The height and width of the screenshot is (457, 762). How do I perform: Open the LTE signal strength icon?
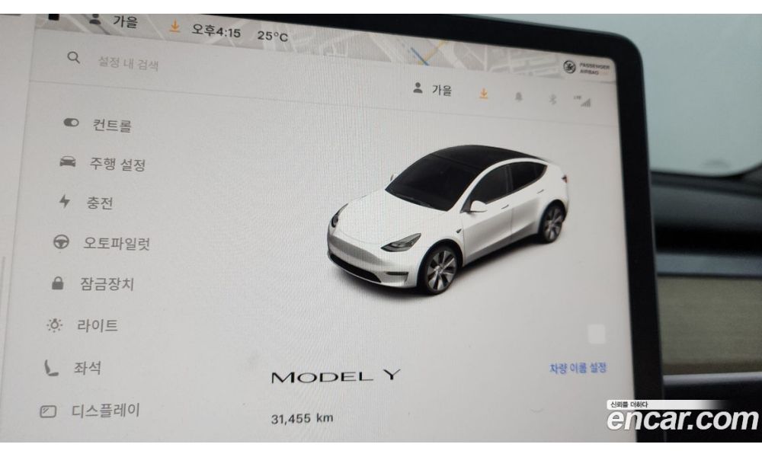click(582, 101)
